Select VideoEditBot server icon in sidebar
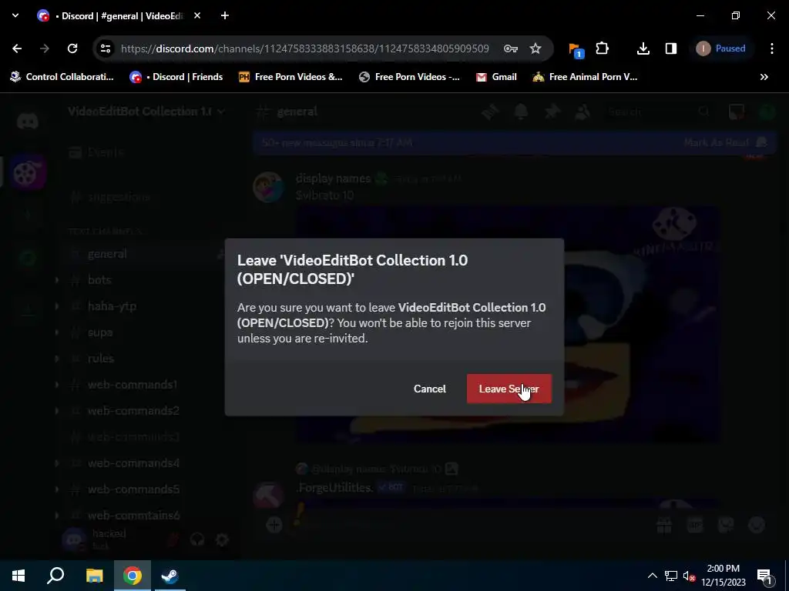Screen dimensions: 789x591 [27, 173]
